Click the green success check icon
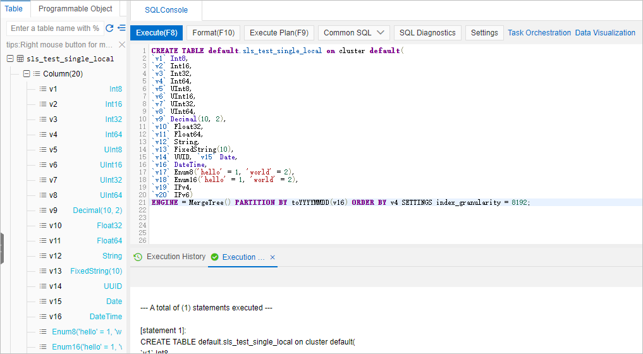 [x=214, y=257]
